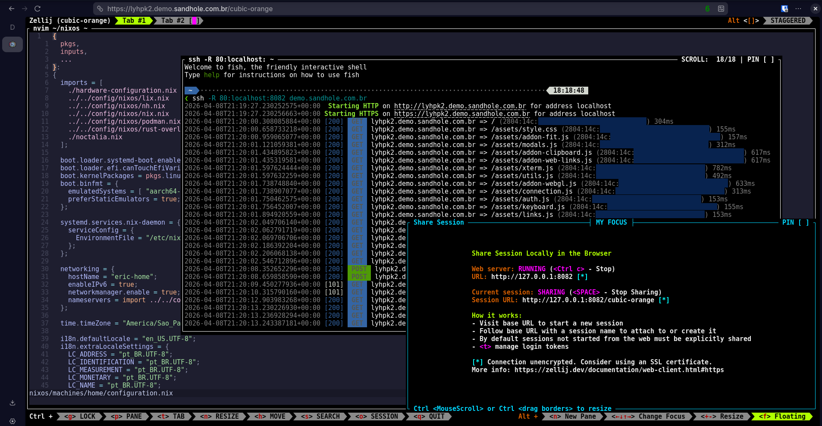Reload the current page
Viewport: 822px width, 426px height.
click(38, 9)
